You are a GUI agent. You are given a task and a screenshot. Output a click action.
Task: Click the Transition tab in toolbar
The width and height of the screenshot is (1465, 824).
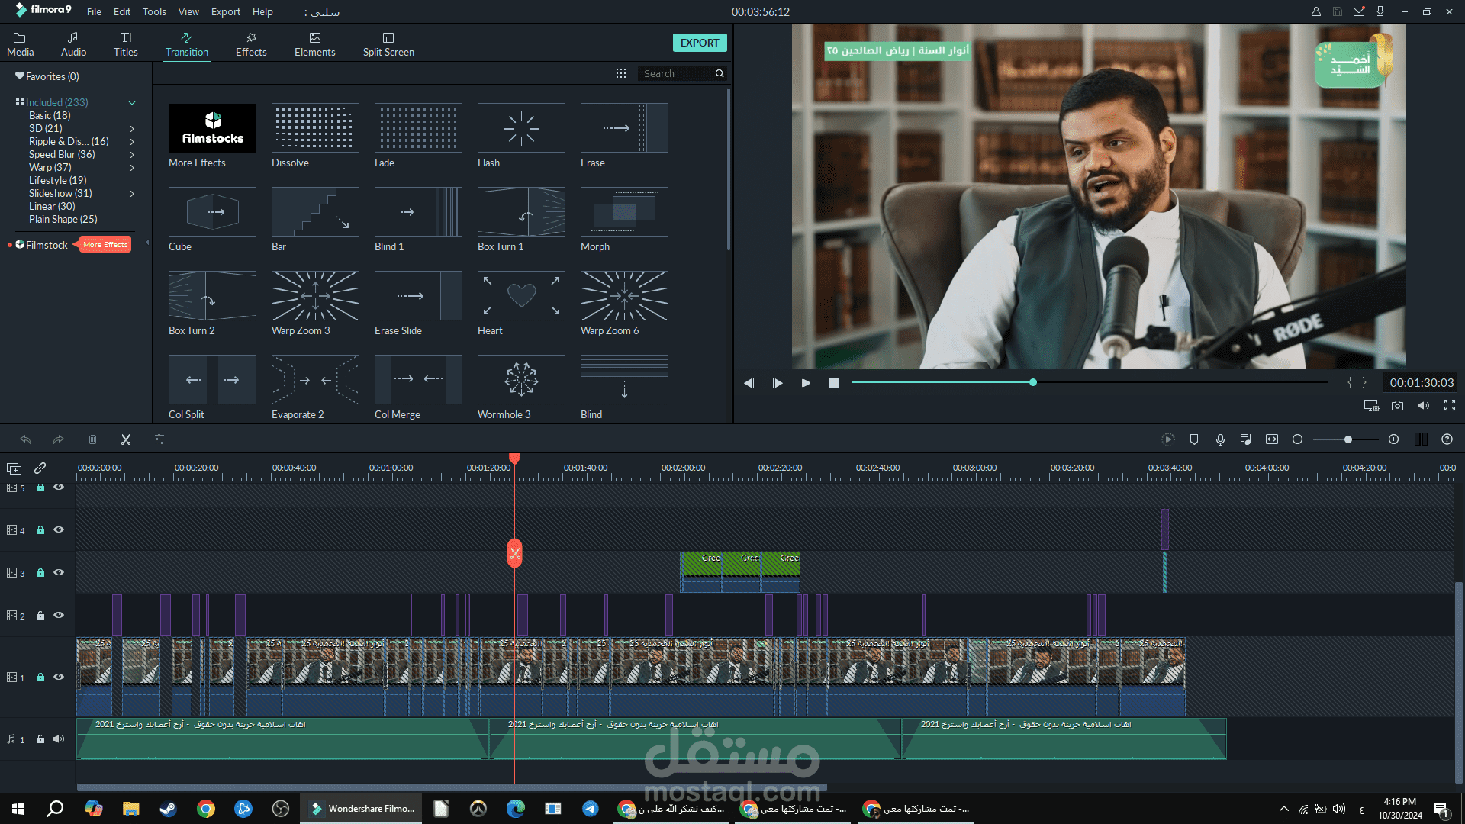(x=185, y=43)
